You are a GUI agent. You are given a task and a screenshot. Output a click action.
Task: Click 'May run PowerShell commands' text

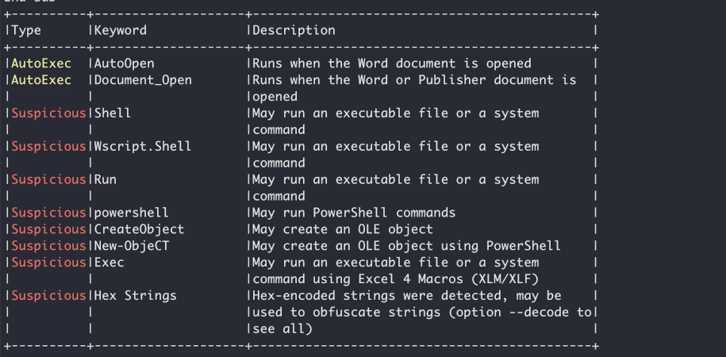coord(354,213)
